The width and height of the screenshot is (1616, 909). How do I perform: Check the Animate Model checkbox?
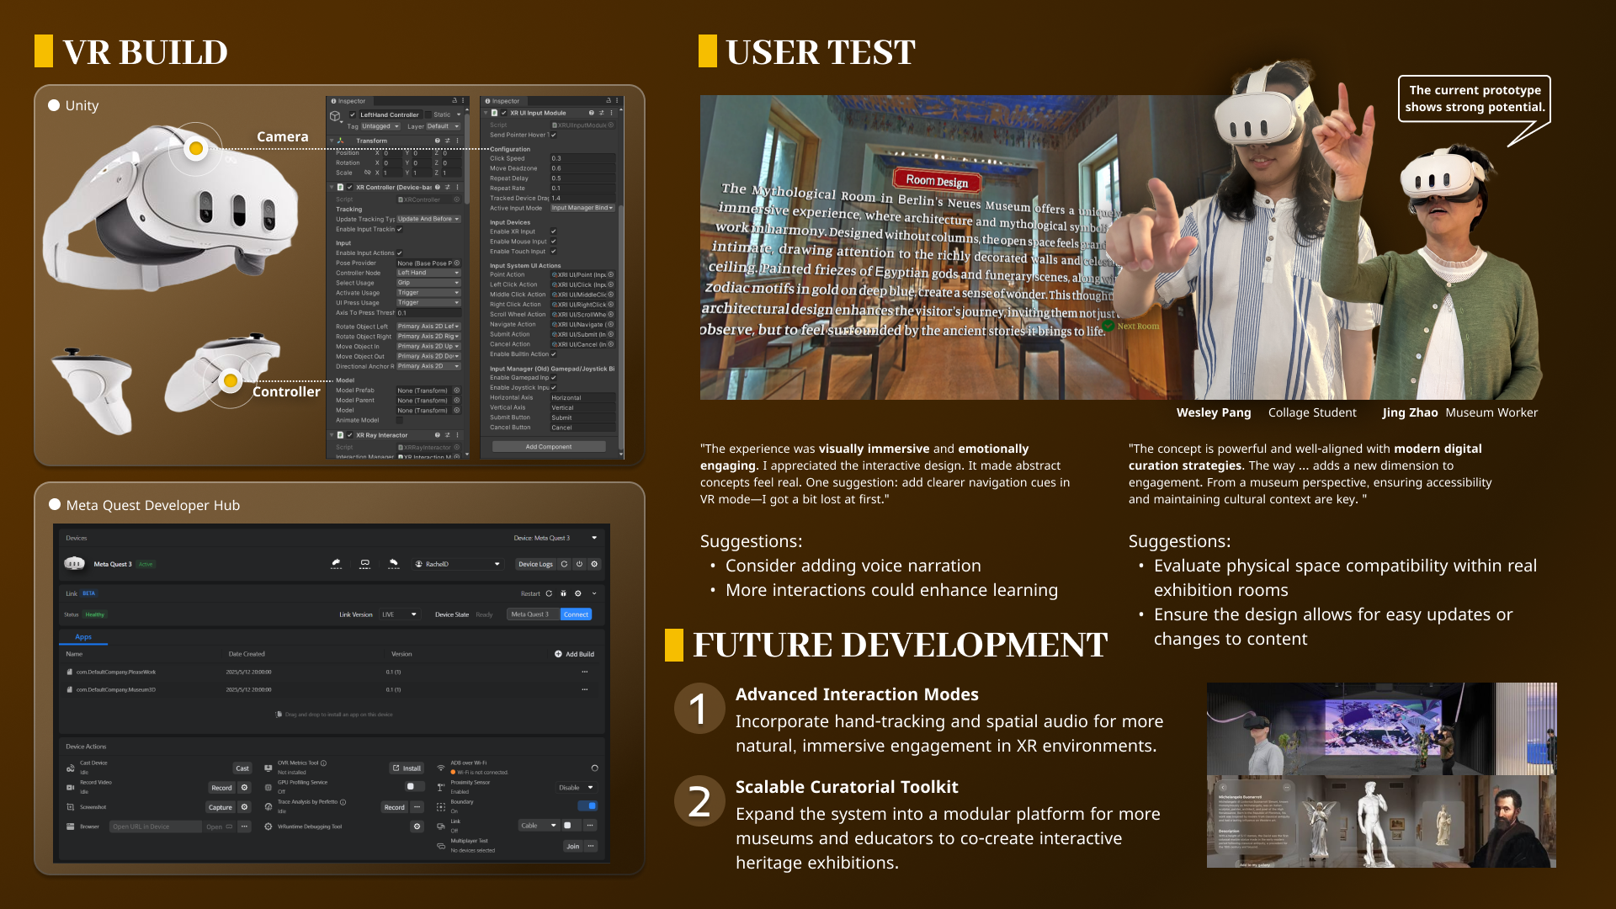pyautogui.click(x=399, y=420)
